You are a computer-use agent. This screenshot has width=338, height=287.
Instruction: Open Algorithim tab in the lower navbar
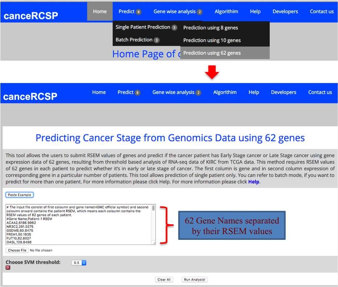225,92
